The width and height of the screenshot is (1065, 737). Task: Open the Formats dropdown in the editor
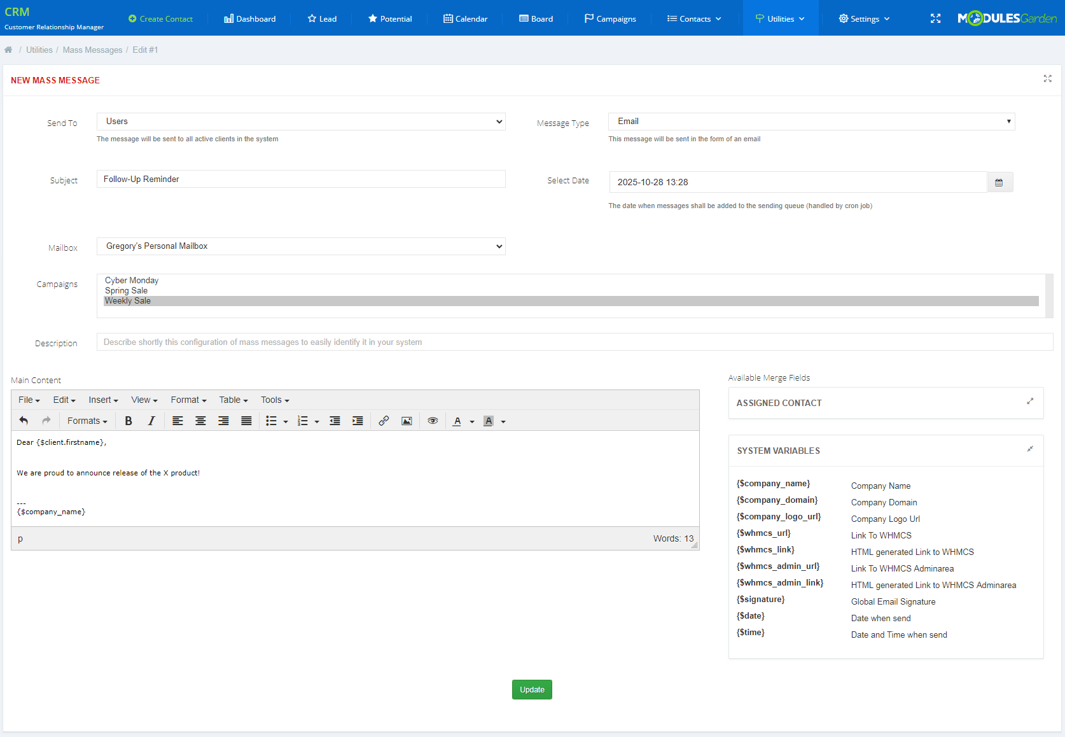point(87,421)
